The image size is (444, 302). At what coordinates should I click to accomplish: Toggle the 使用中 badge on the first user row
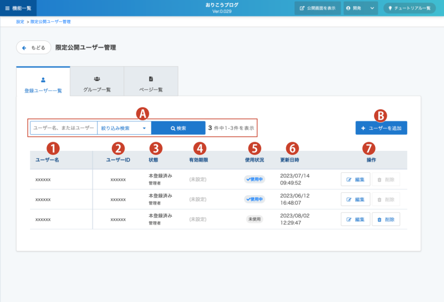click(254, 179)
